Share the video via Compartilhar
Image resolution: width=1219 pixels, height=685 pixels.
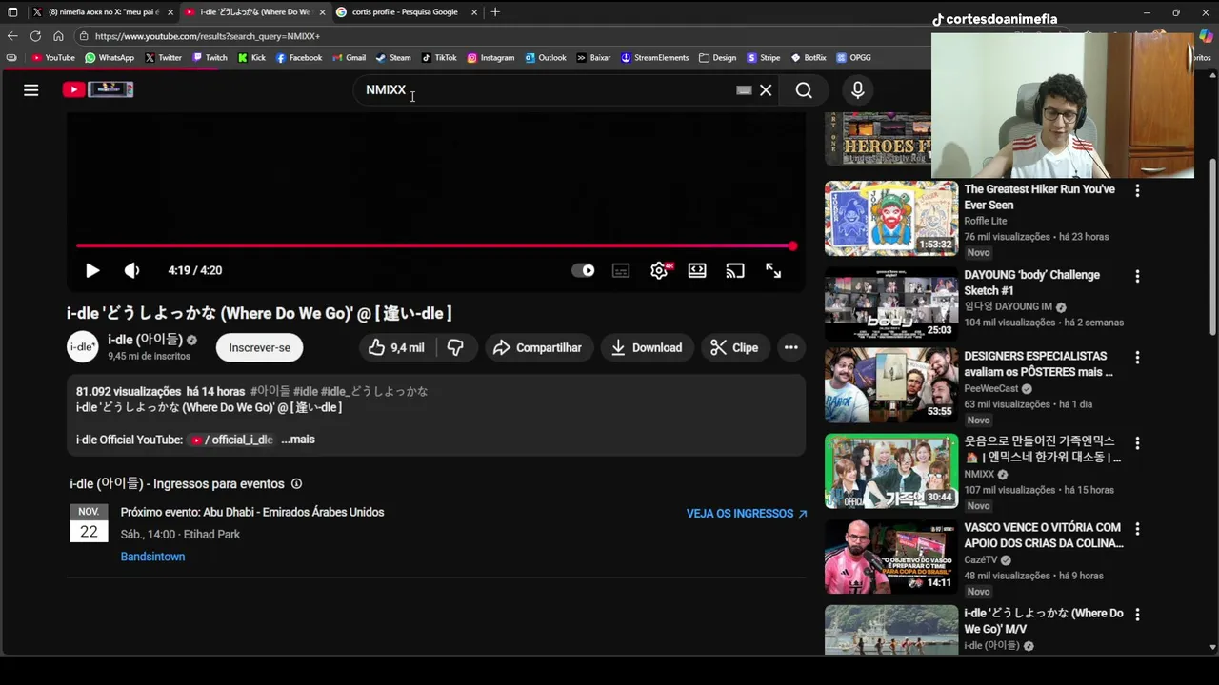(x=537, y=347)
